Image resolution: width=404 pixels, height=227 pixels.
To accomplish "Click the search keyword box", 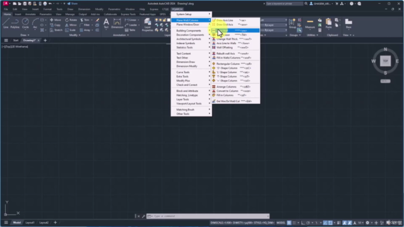I will tap(285, 4).
